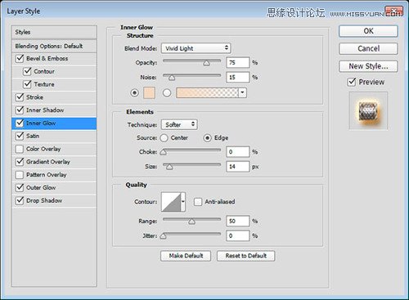Set Source to Center
The image size is (409, 300).
click(x=164, y=138)
